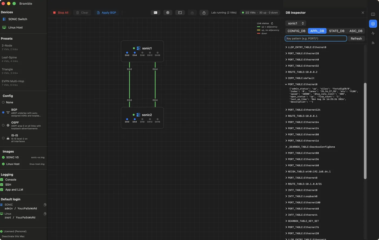Select the None config radio button

3,102
